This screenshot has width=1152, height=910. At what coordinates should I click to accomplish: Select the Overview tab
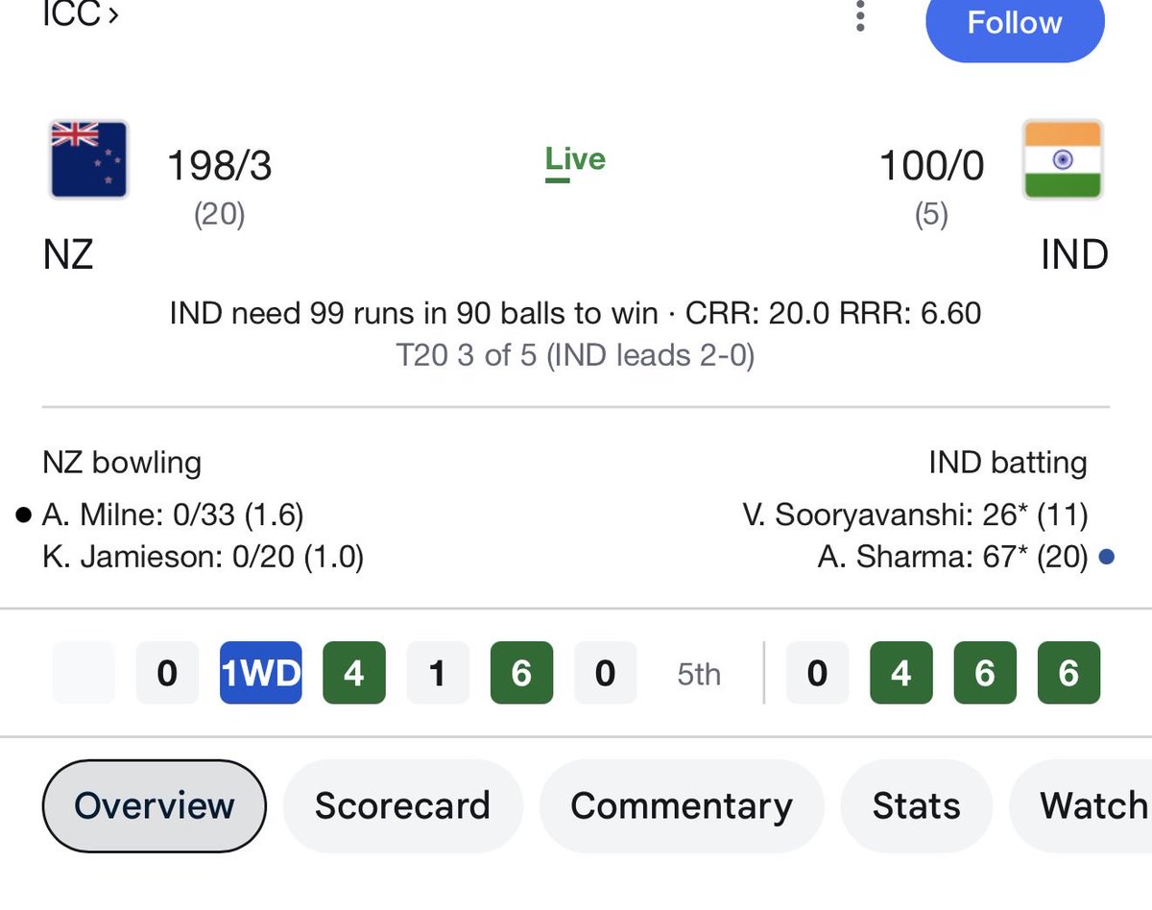[x=154, y=805]
